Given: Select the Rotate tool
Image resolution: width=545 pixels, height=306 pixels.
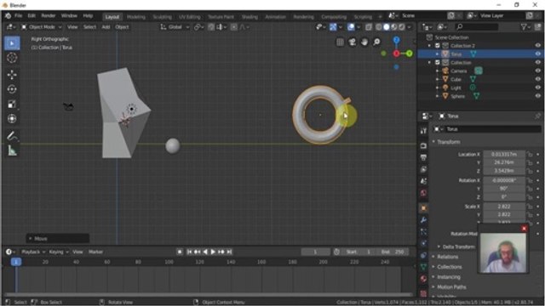Looking at the screenshot, I should click(x=12, y=89).
